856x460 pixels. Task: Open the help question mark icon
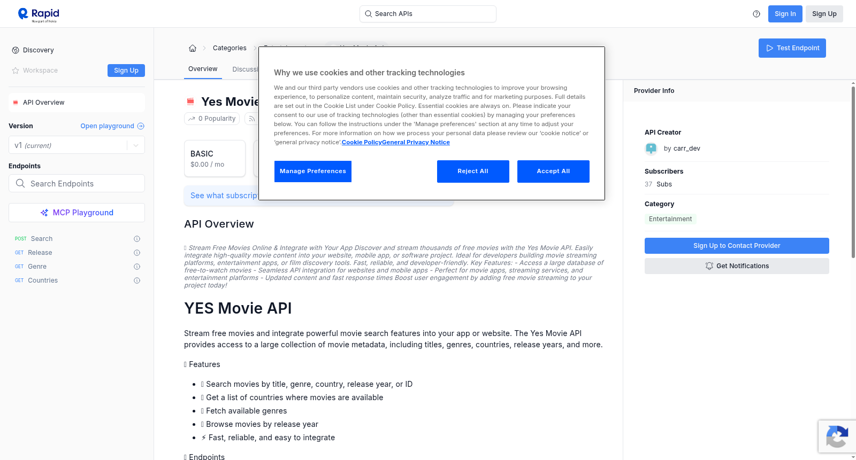coord(756,14)
